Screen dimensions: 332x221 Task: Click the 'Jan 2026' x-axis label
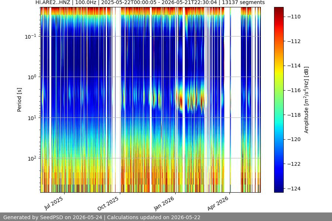(164, 203)
